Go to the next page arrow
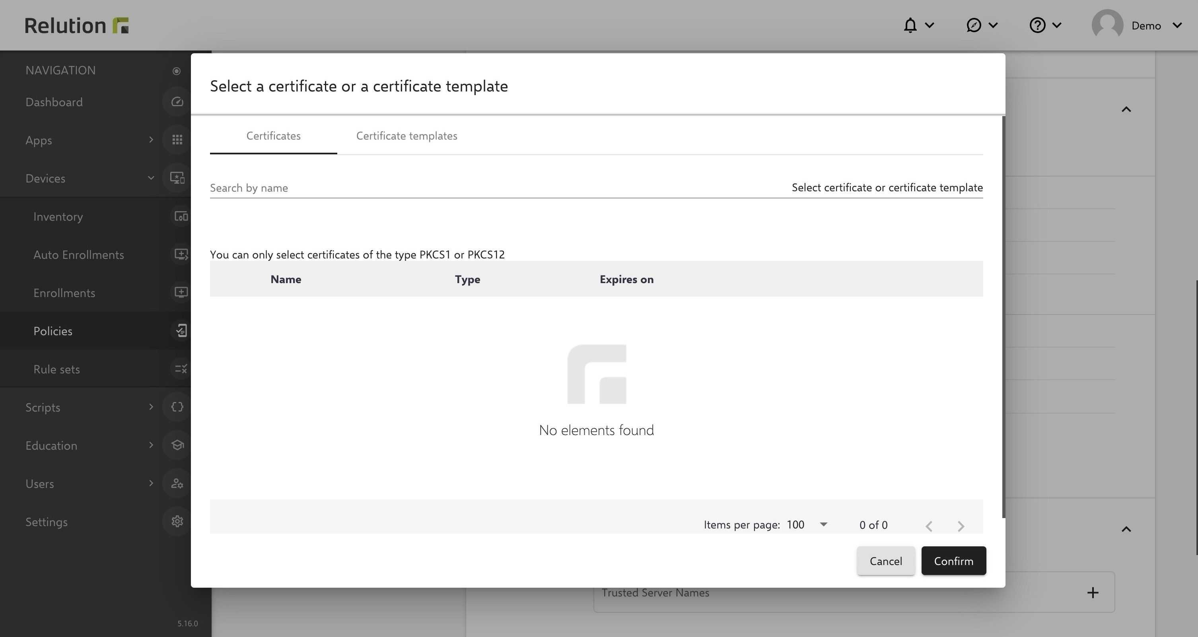 [961, 526]
